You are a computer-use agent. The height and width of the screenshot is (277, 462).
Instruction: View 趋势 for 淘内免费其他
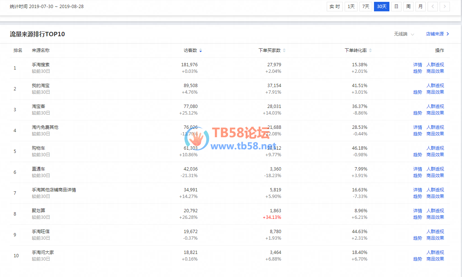click(x=418, y=134)
